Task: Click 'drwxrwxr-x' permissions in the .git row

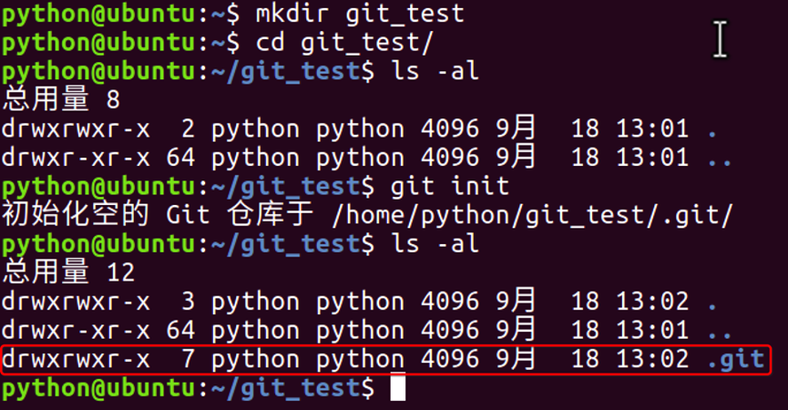Action: (76, 360)
